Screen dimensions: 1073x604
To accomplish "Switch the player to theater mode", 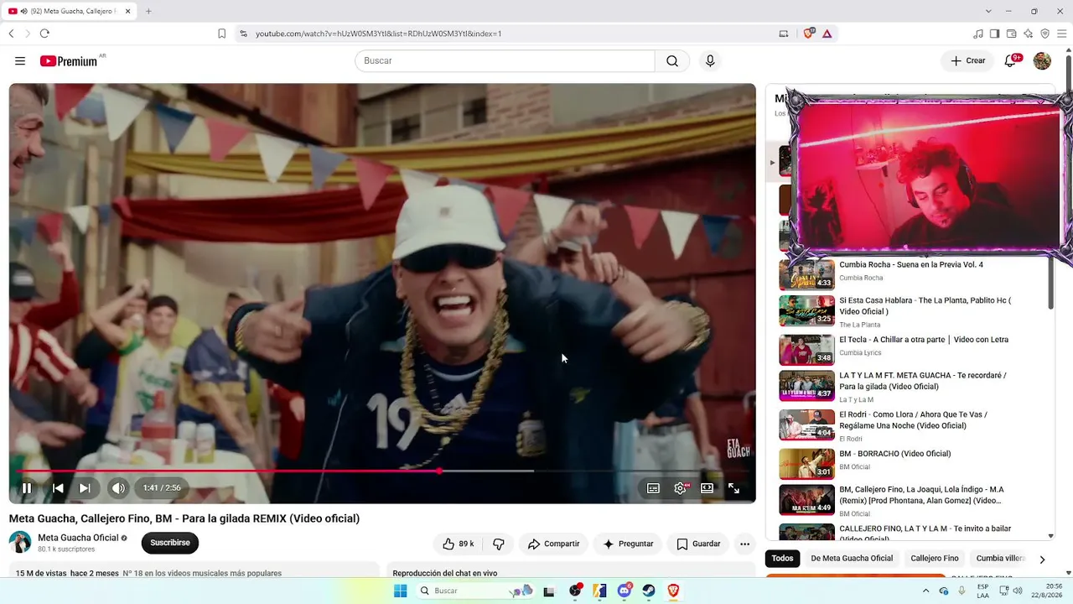I will click(x=707, y=488).
